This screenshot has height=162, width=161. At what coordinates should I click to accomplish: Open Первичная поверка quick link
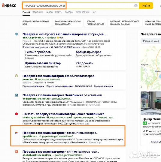tap(33, 86)
